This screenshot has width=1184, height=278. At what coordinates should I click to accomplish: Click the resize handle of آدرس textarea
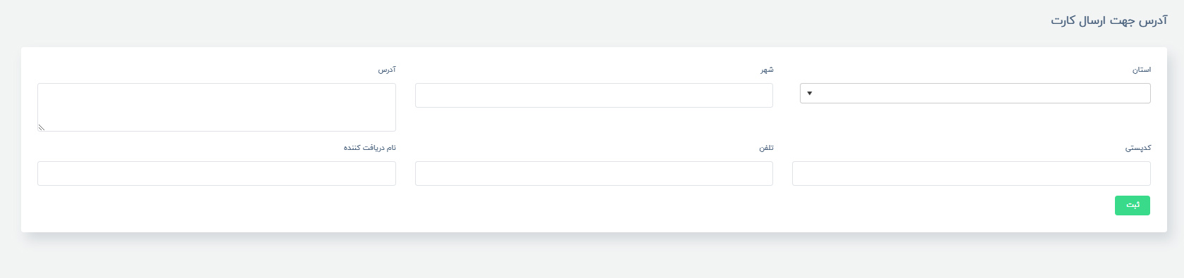click(x=42, y=127)
